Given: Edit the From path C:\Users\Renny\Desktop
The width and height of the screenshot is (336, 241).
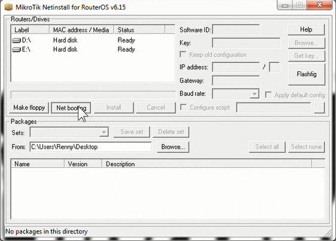Looking at the screenshot, I should click(x=90, y=147).
